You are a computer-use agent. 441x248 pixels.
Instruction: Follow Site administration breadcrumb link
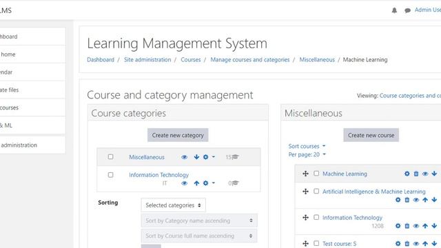pyautogui.click(x=147, y=60)
